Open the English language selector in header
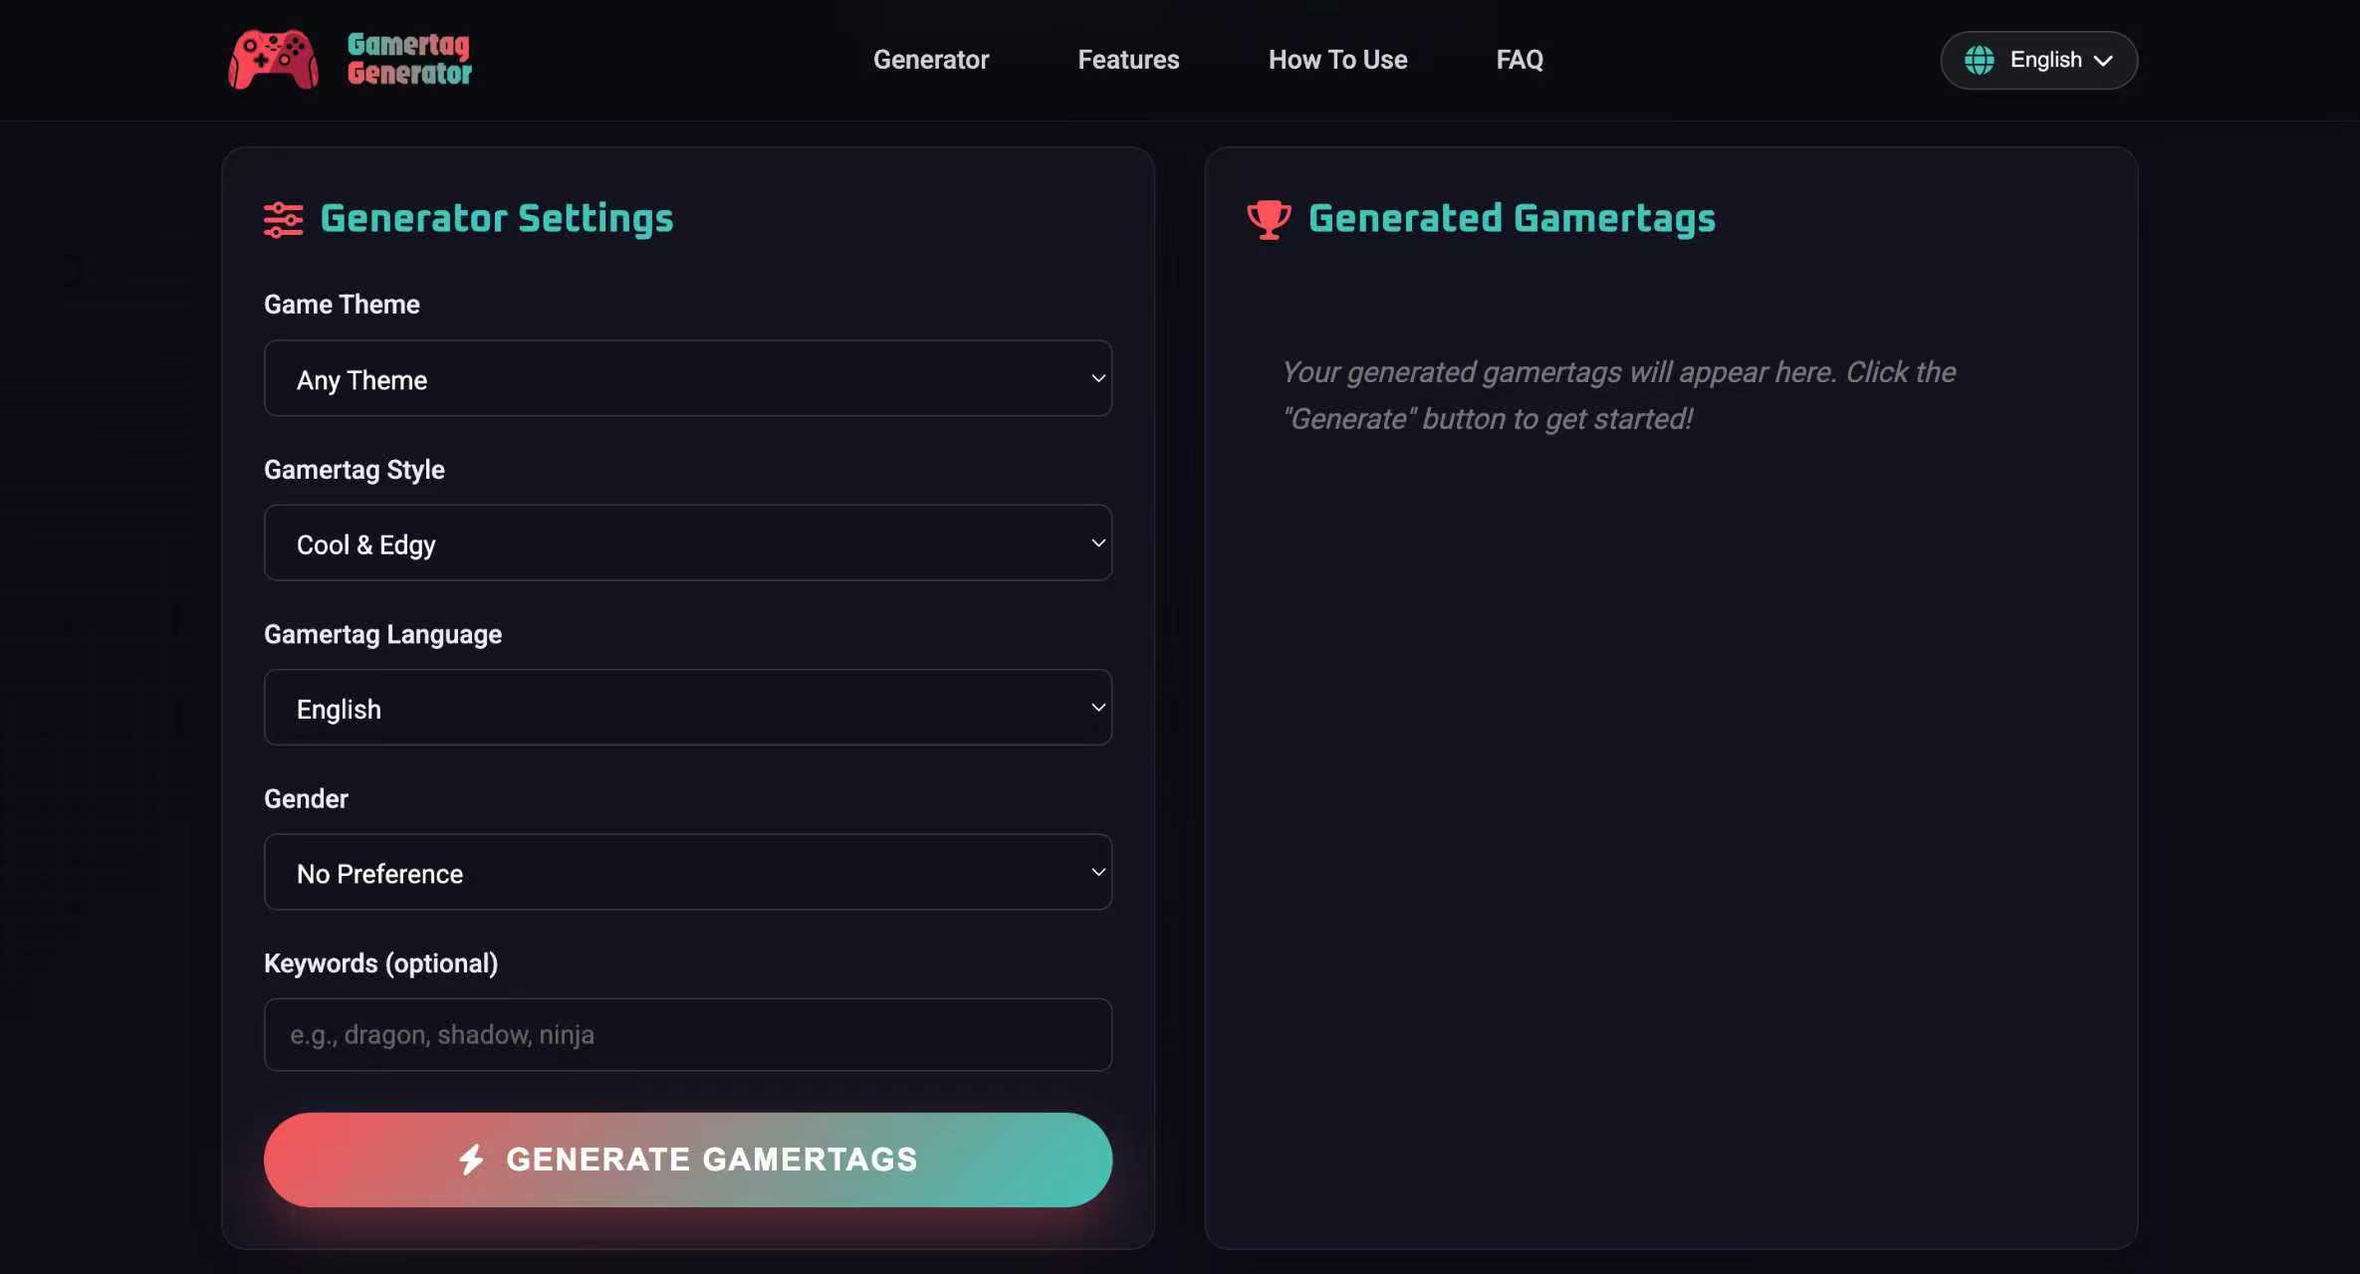The height and width of the screenshot is (1274, 2360). pyautogui.click(x=2038, y=60)
